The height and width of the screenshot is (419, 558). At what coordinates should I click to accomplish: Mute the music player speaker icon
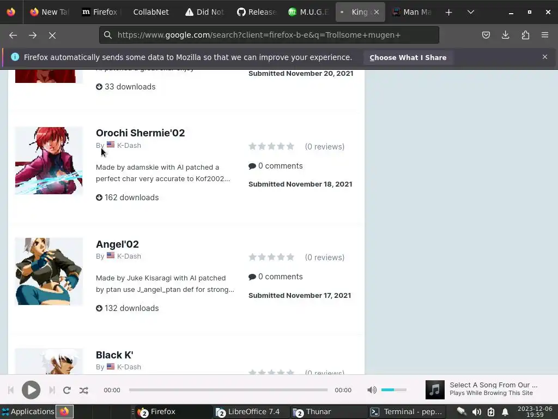[x=372, y=390]
